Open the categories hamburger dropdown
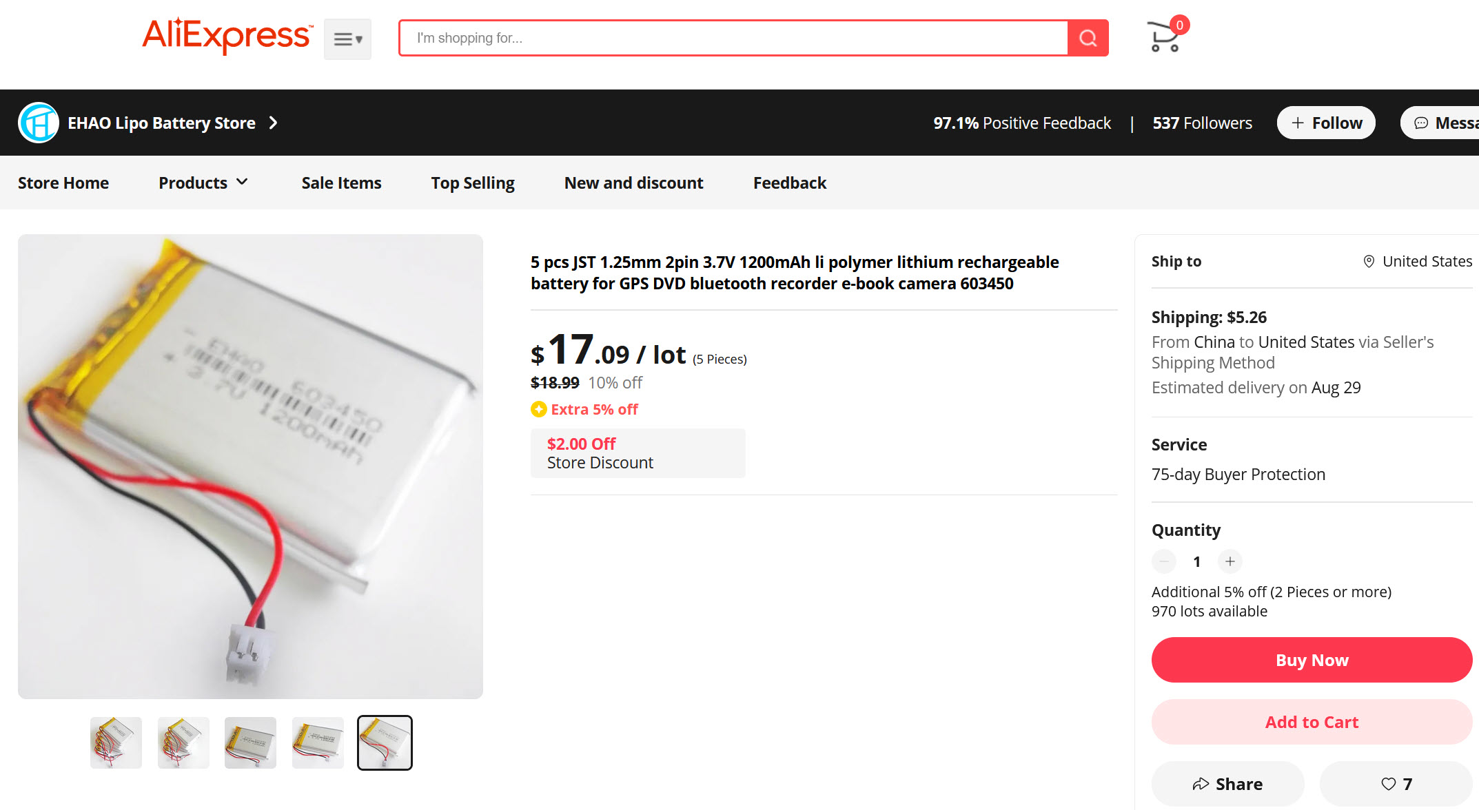Viewport: 1479px width, 810px height. coord(347,39)
